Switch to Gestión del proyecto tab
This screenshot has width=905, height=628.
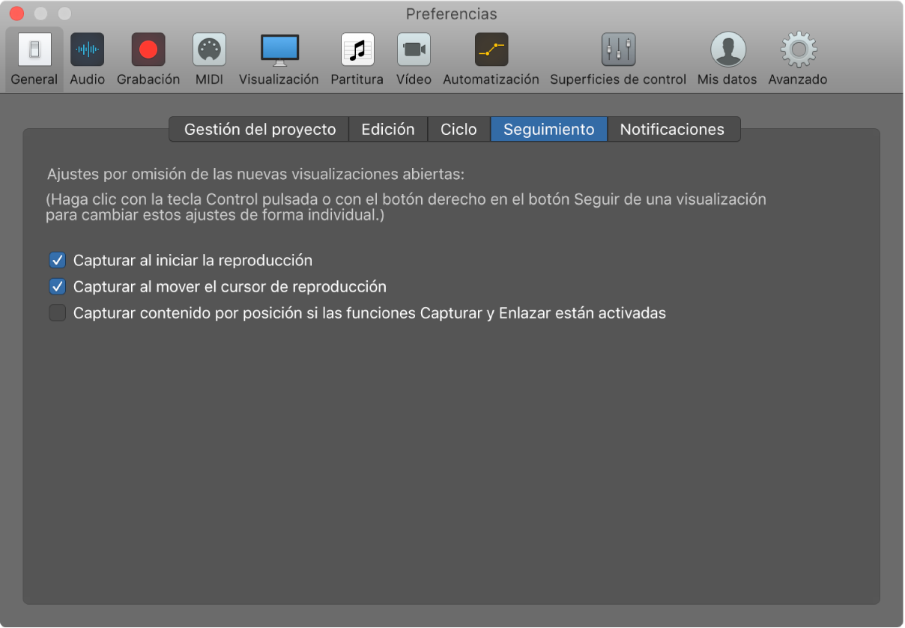click(259, 129)
